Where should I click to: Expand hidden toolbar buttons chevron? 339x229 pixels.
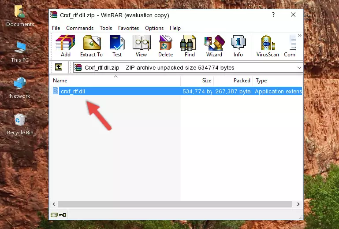point(300,35)
